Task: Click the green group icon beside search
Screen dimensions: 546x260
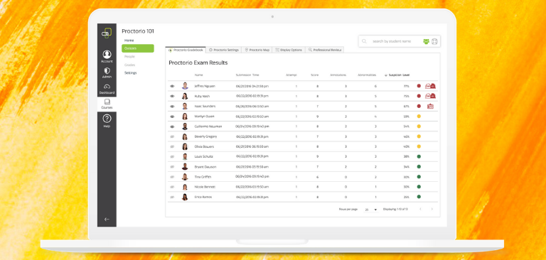Action: (x=427, y=41)
